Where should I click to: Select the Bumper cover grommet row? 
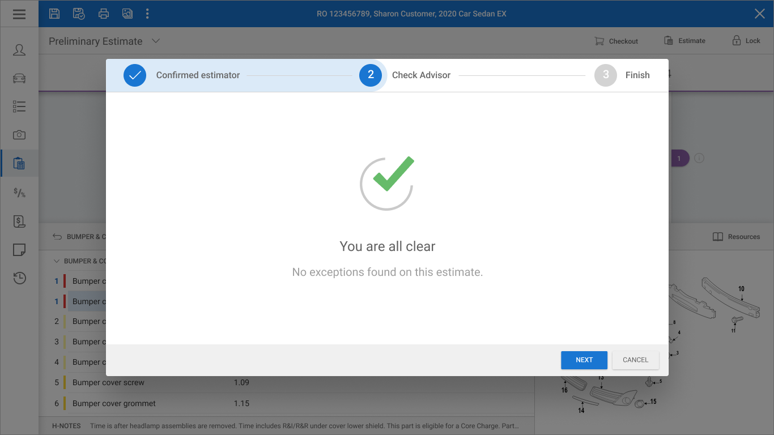[286, 403]
